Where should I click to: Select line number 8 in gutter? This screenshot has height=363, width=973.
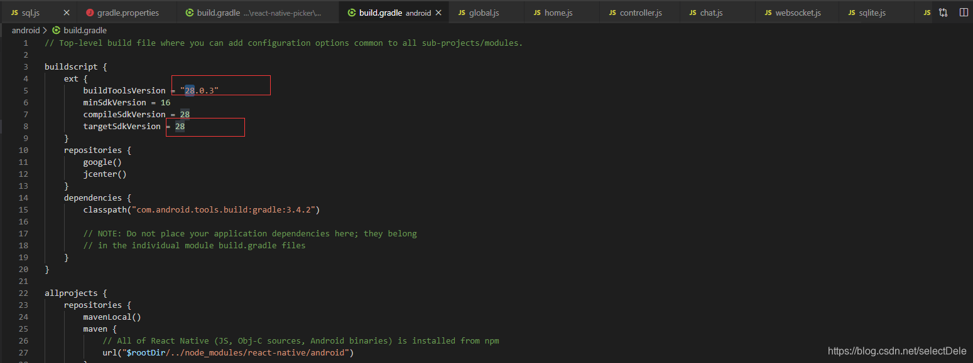click(x=26, y=126)
